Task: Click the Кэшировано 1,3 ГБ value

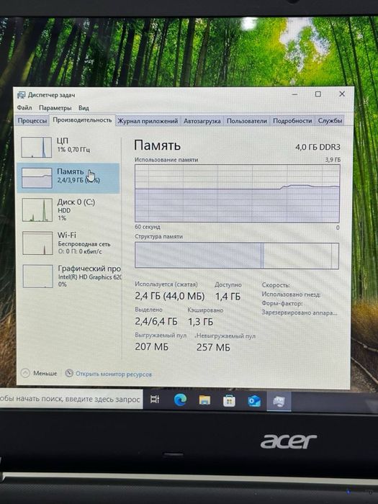Action: coord(201,322)
